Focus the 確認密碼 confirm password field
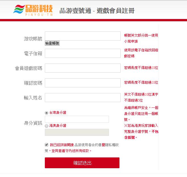Image resolution: width=187 pixels, height=177 pixels. coord(83,83)
